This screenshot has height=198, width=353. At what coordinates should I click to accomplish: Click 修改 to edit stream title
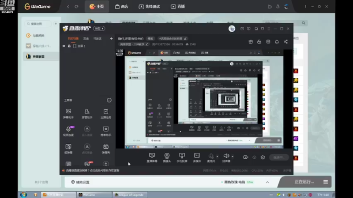click(150, 39)
